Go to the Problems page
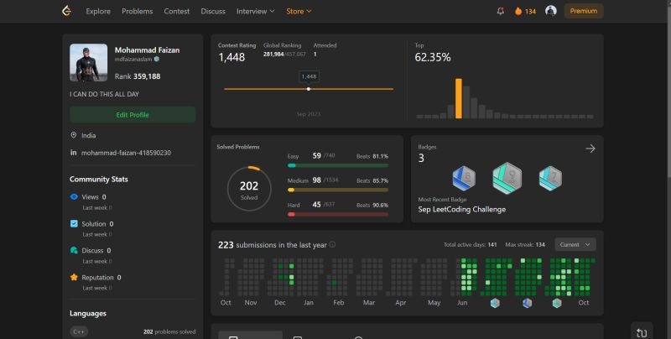 click(x=137, y=11)
